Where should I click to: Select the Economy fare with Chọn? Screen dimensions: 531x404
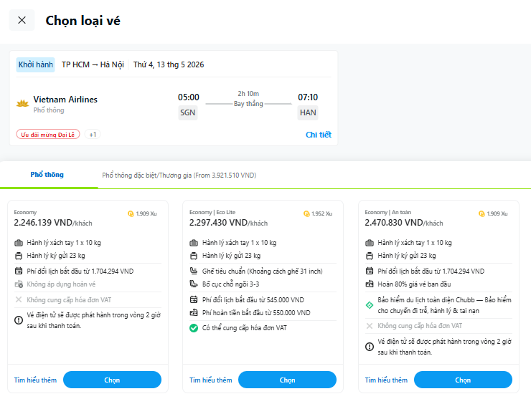[x=112, y=380]
